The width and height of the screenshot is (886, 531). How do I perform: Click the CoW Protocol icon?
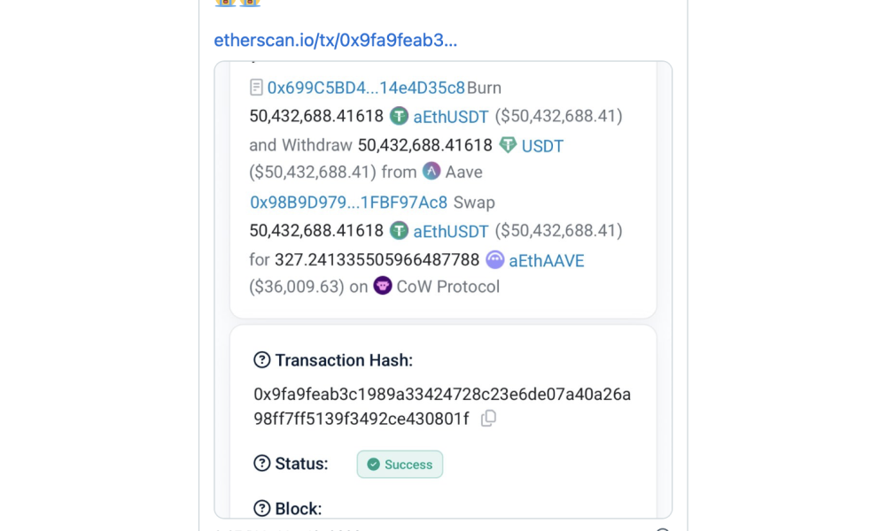[382, 286]
